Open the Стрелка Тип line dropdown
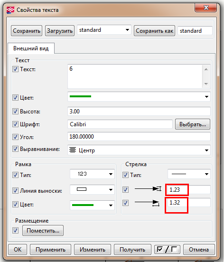The image size is (224, 262). point(189,174)
